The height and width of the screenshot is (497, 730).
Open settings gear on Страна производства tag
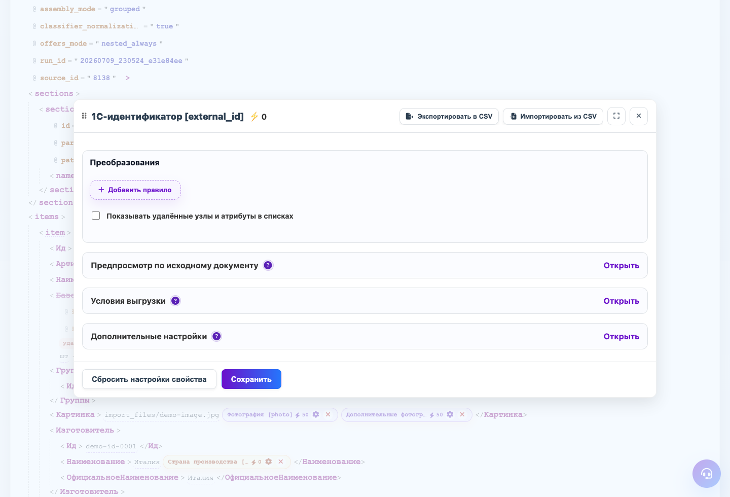(x=269, y=461)
